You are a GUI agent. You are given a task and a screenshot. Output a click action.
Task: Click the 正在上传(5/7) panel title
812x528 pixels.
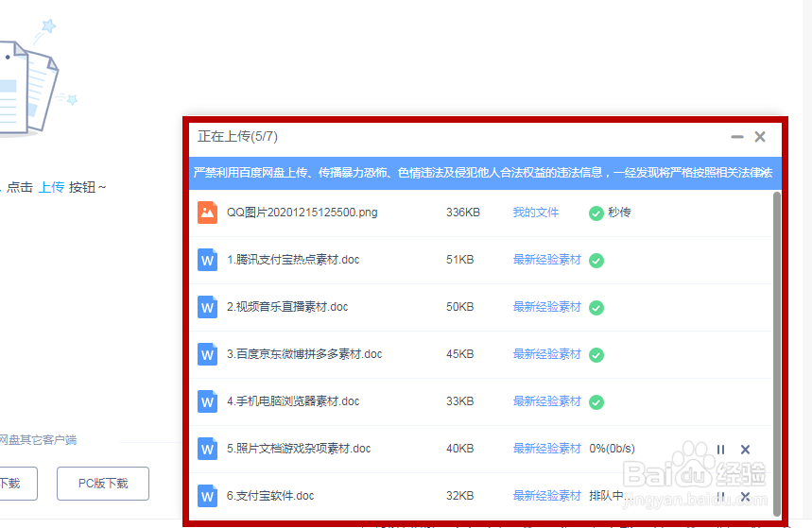(237, 136)
